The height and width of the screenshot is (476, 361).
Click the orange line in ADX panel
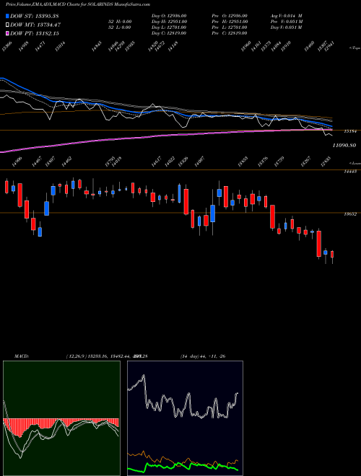[x=183, y=459]
